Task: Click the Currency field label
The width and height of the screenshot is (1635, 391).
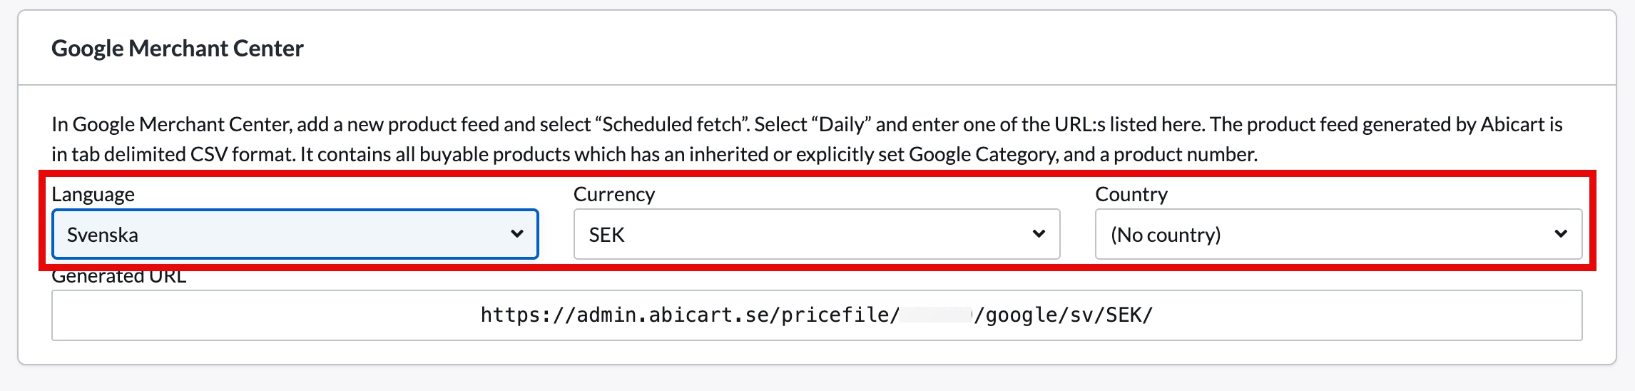Action: pos(613,194)
